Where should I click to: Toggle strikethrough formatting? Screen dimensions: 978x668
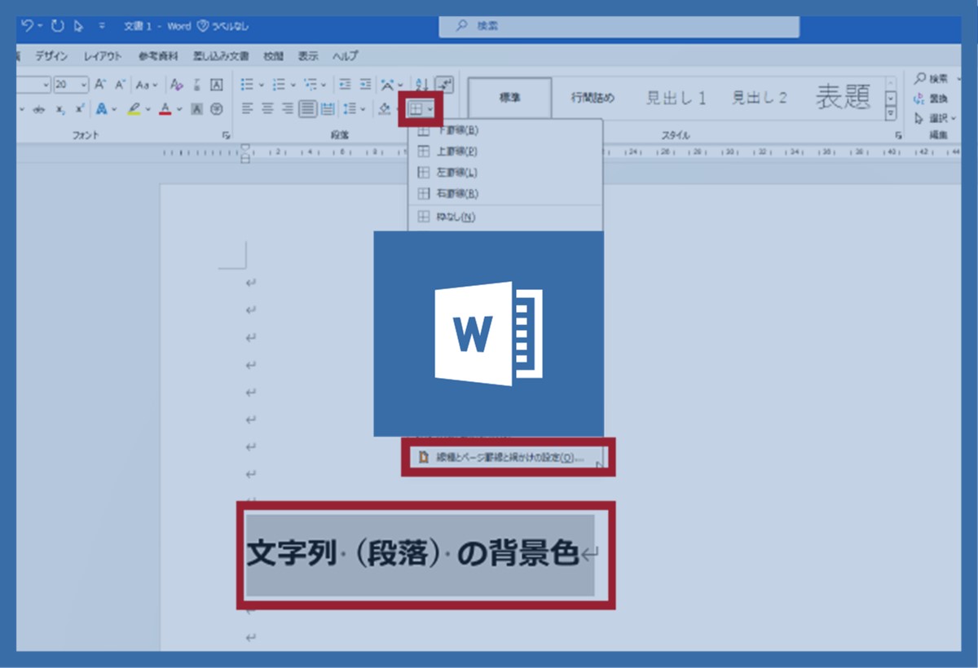click(38, 109)
